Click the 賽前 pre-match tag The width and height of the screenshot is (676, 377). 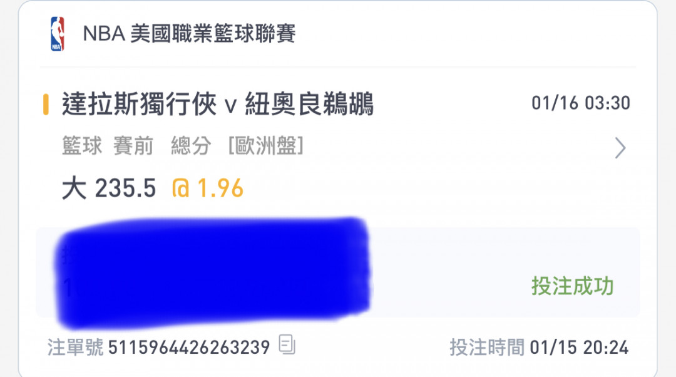point(133,145)
